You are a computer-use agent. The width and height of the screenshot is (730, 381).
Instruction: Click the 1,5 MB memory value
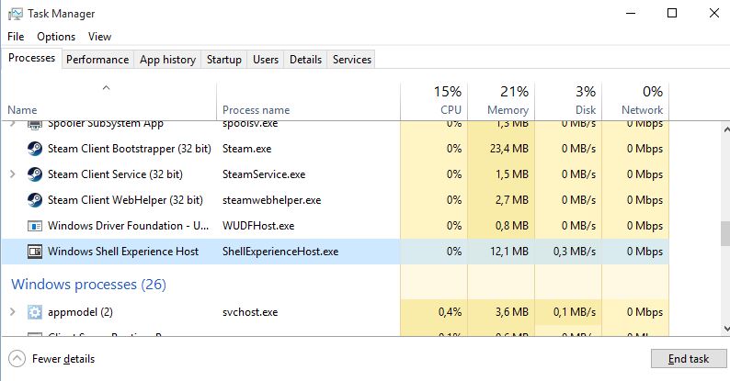pyautogui.click(x=512, y=174)
